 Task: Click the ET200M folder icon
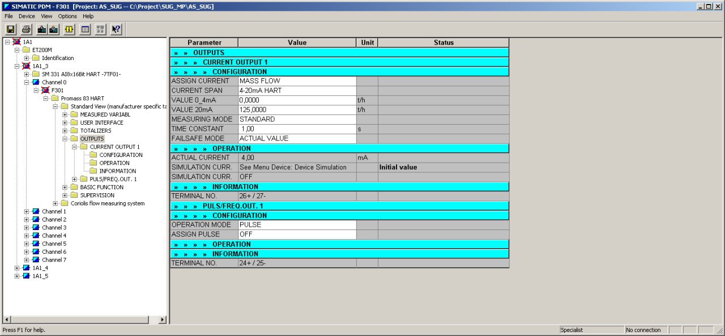click(x=27, y=50)
